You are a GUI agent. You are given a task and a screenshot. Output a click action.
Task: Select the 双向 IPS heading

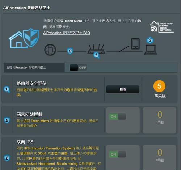(25, 142)
